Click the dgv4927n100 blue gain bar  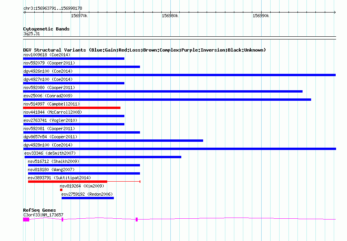tap(74, 83)
